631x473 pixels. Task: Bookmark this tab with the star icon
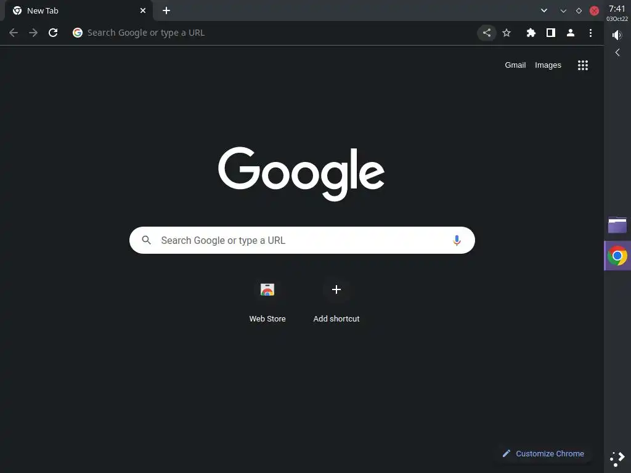[x=507, y=33]
